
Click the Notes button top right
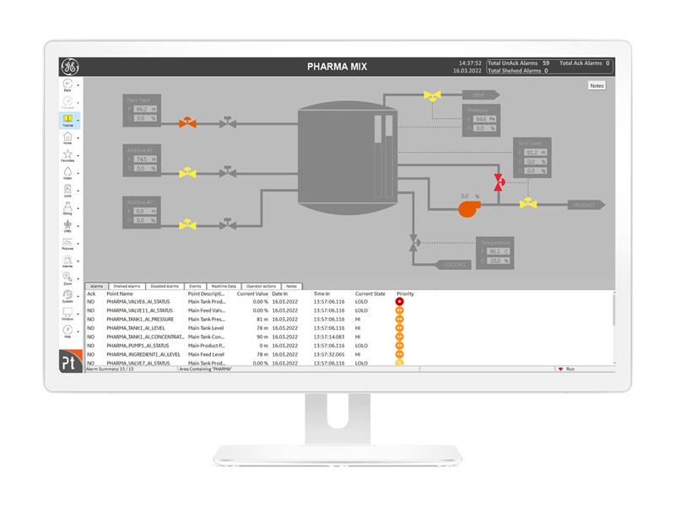[597, 86]
